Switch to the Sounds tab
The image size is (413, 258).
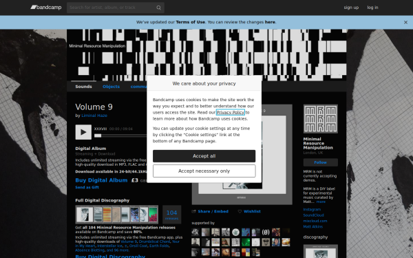tap(83, 87)
